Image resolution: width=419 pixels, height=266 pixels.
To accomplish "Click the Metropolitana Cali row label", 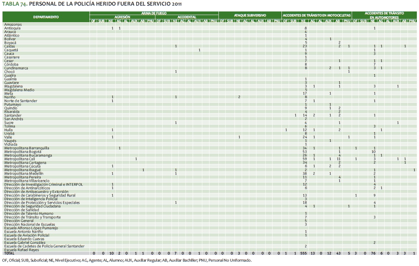I will coord(21,159).
